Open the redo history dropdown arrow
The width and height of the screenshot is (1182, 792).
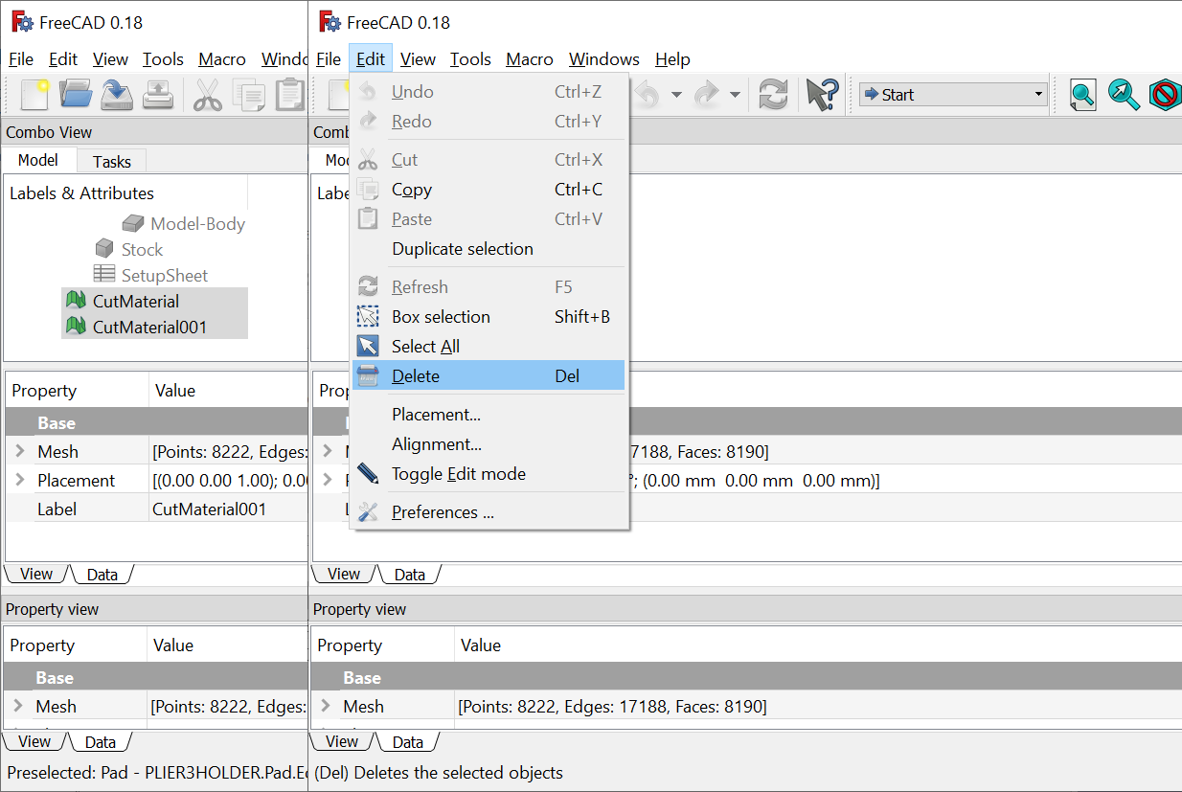[735, 95]
